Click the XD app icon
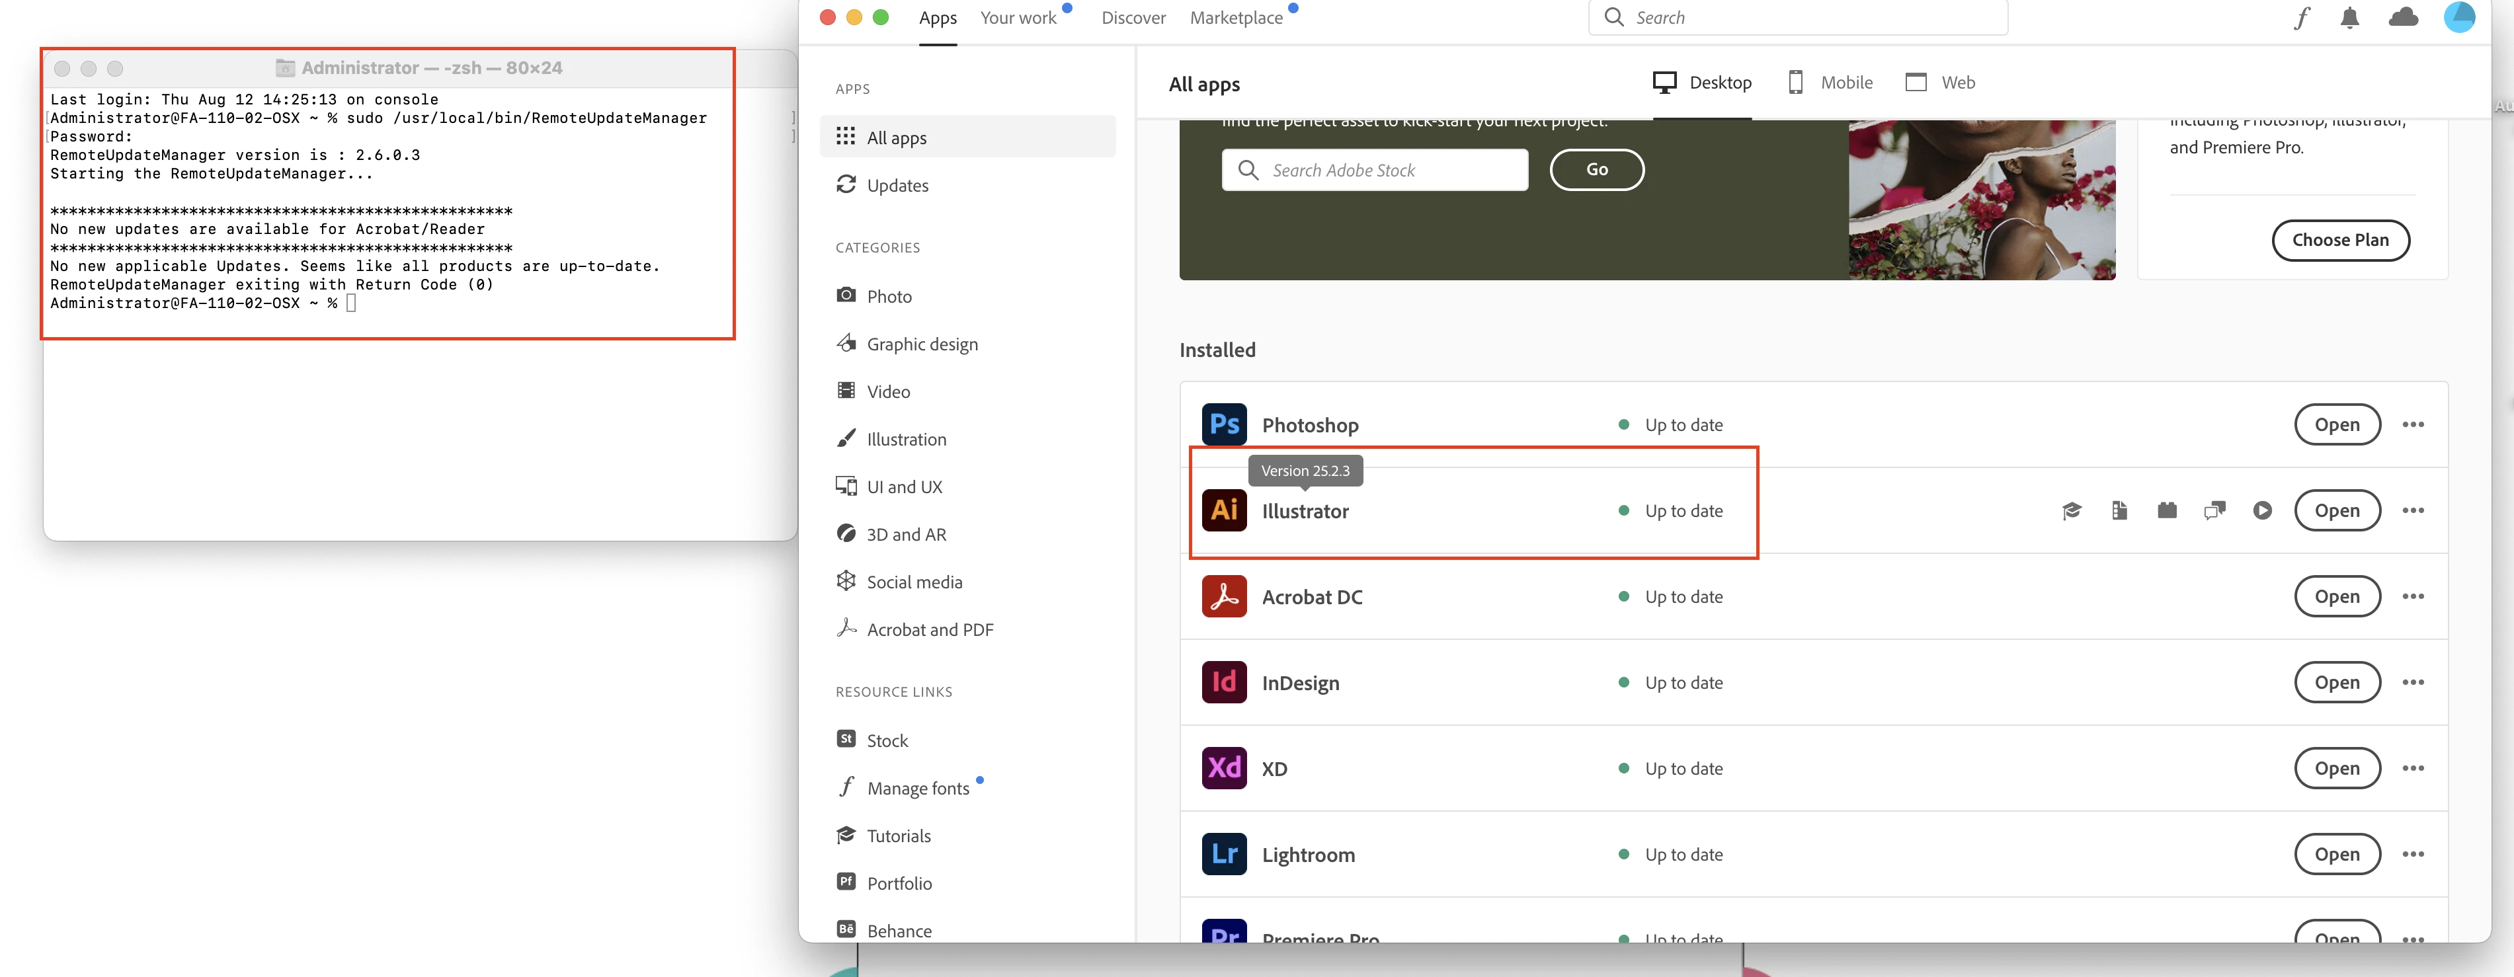 pyautogui.click(x=1224, y=768)
